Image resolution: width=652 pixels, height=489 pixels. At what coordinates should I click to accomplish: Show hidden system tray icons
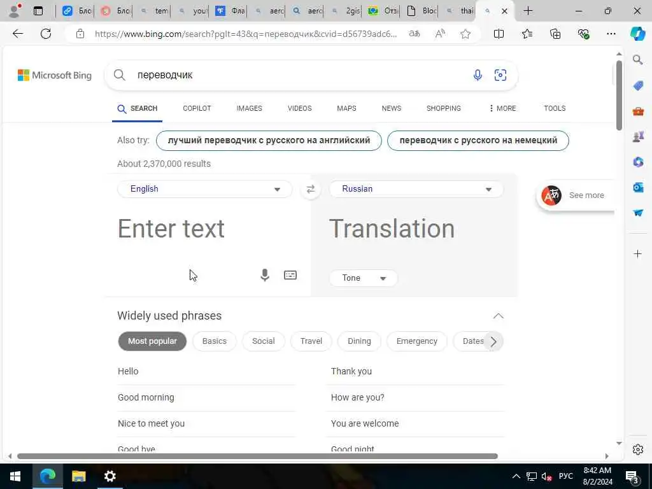click(516, 476)
